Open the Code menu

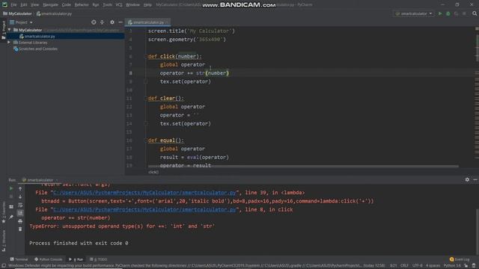(67, 5)
